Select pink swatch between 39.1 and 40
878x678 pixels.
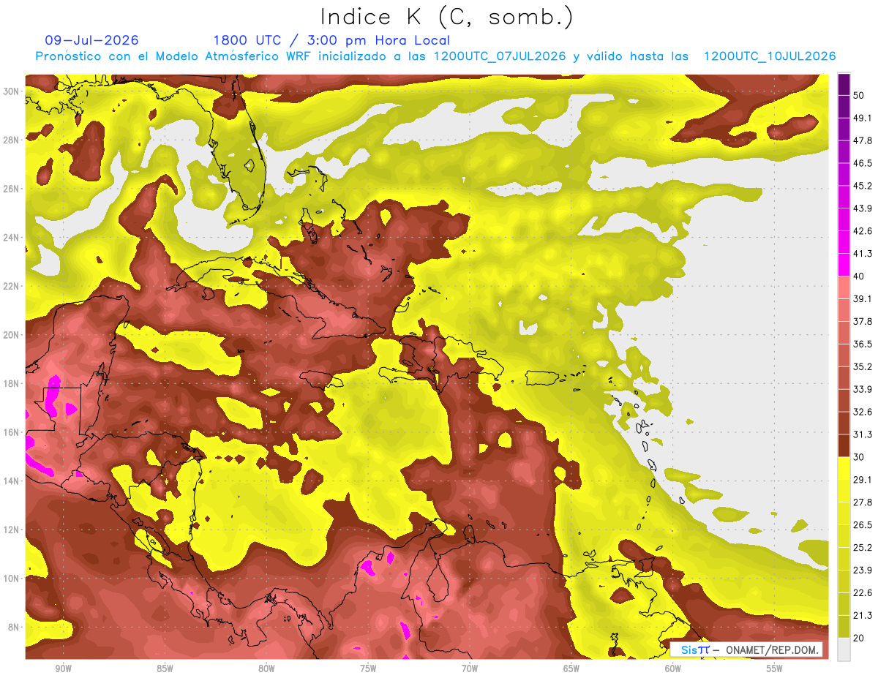(844, 287)
